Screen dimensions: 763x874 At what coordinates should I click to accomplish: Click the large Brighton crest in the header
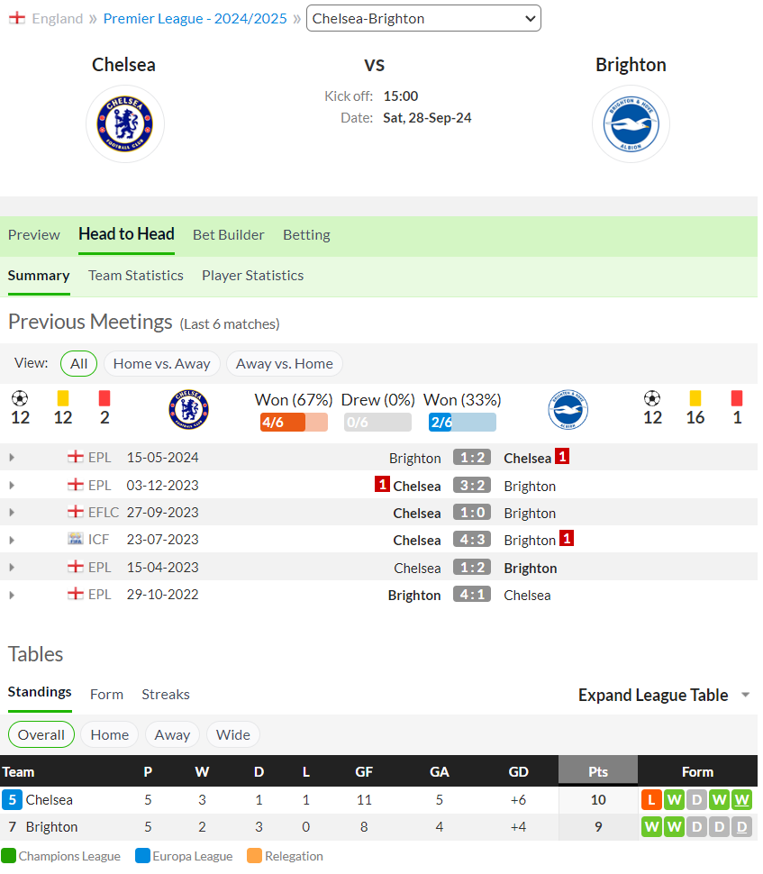point(631,123)
